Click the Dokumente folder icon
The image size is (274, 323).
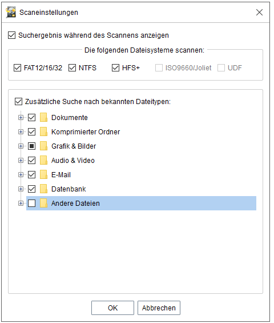tap(43, 118)
